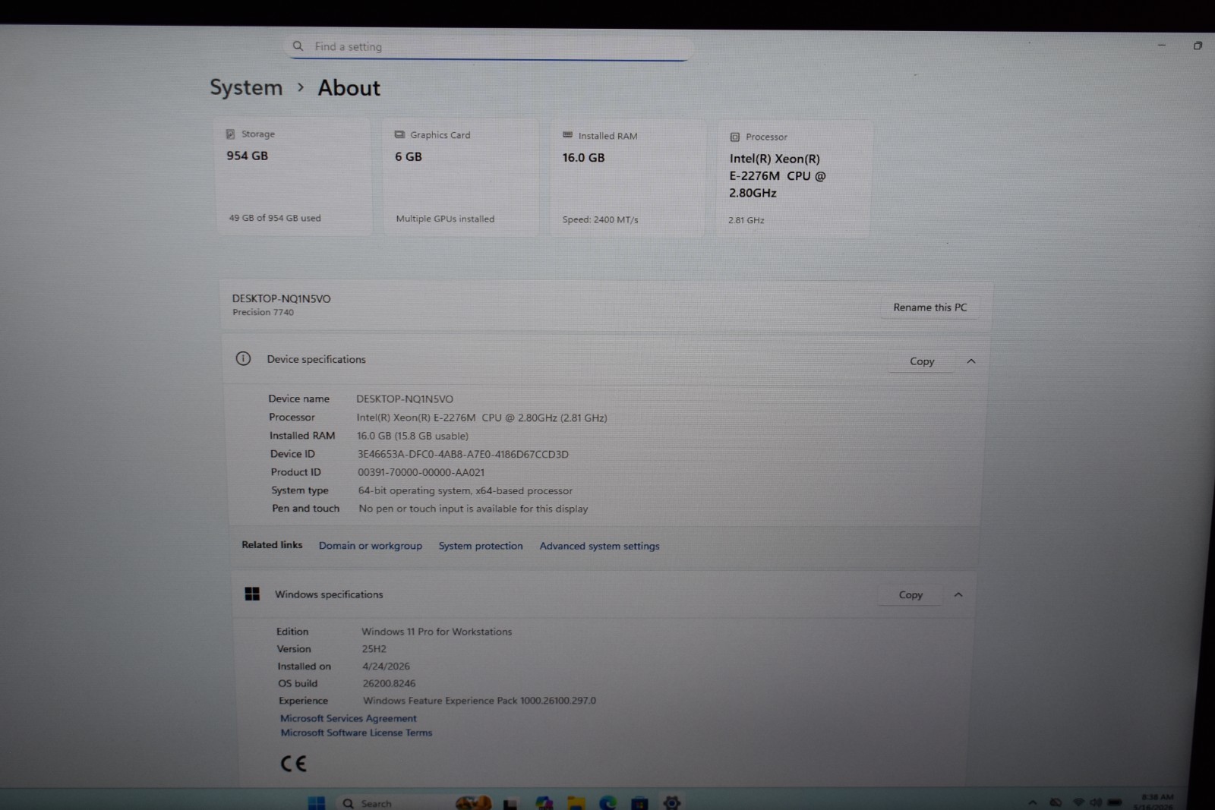The width and height of the screenshot is (1215, 810).
Task: Copy the Device specifications
Action: pyautogui.click(x=922, y=361)
